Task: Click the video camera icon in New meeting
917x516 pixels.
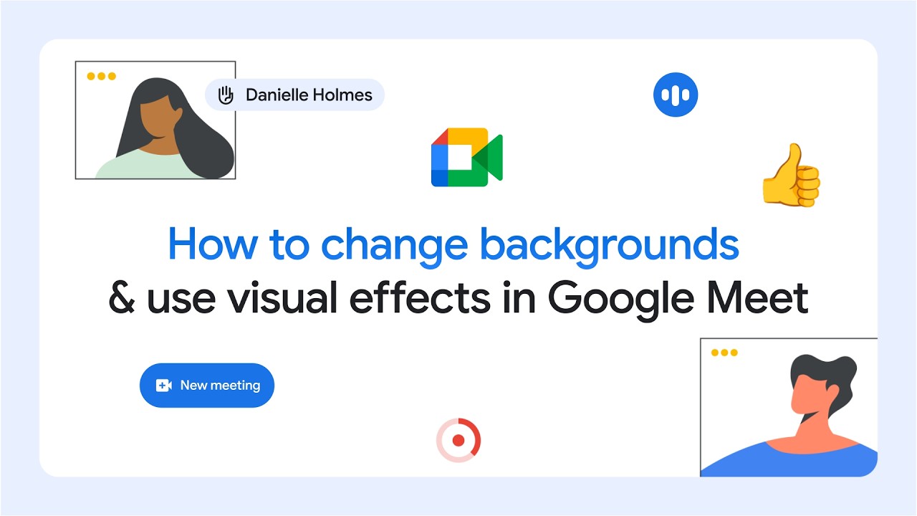Action: 164,386
